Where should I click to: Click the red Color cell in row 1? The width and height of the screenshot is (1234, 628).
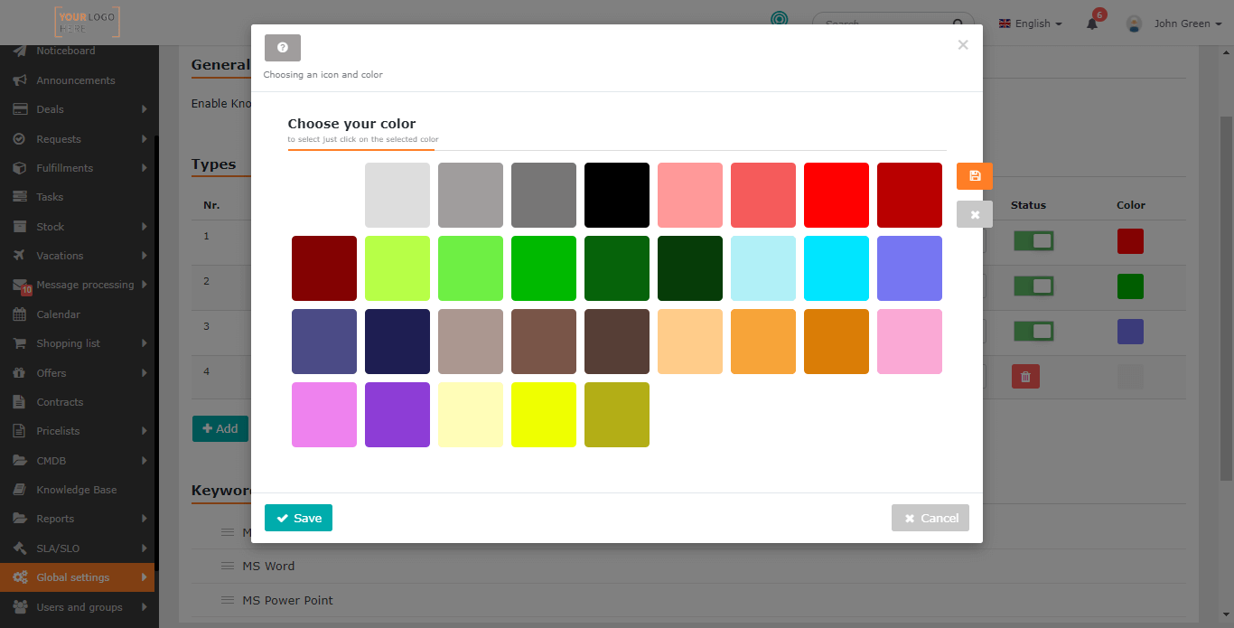point(1130,241)
